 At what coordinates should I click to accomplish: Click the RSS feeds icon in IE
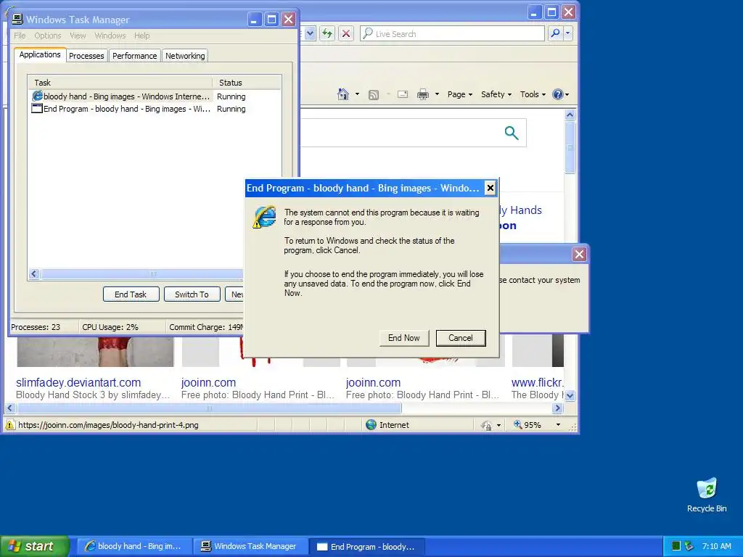tap(374, 95)
